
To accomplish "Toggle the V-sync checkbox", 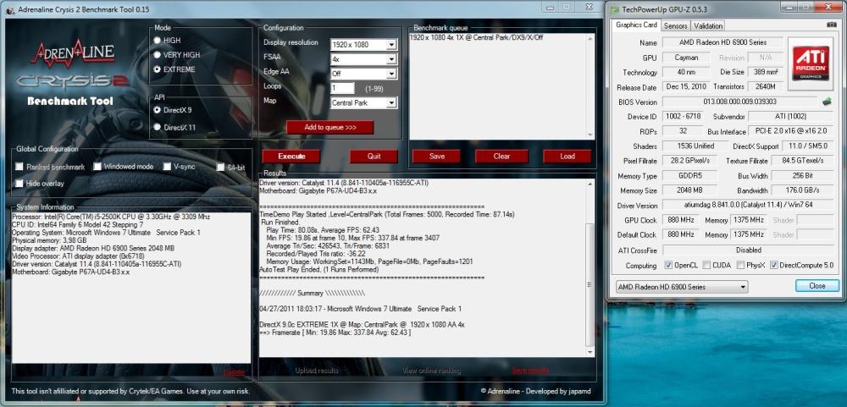I will [167, 167].
